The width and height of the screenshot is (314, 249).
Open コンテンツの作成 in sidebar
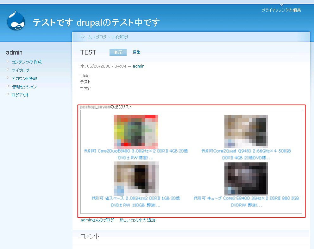(27, 62)
